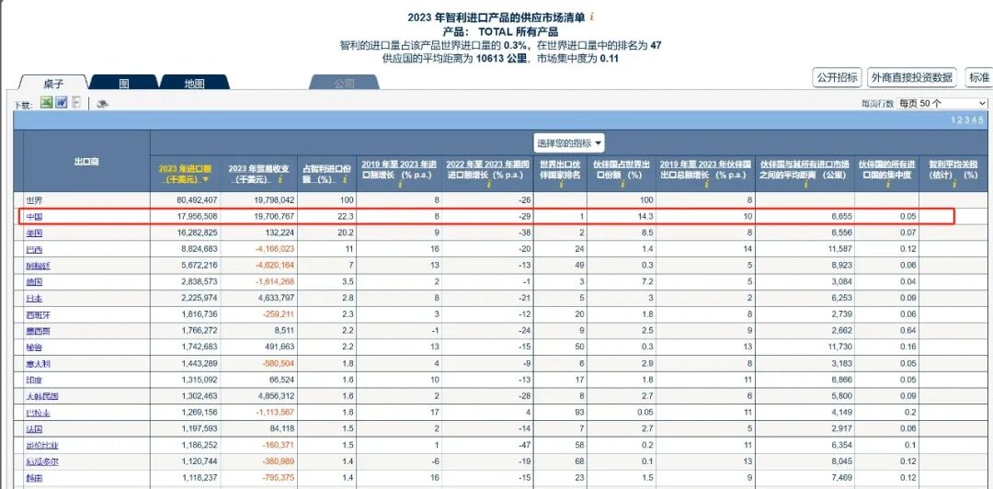Open the 法国 exporter link
993x489 pixels.
pos(34,429)
